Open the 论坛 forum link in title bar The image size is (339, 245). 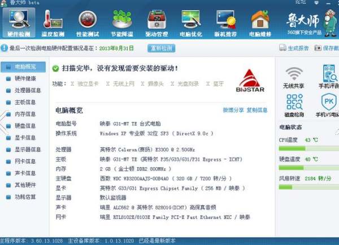tap(301, 2)
